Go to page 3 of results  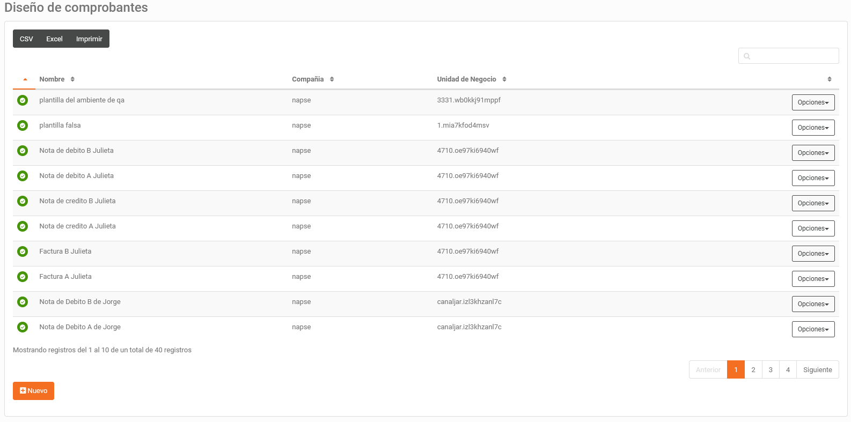pos(770,370)
